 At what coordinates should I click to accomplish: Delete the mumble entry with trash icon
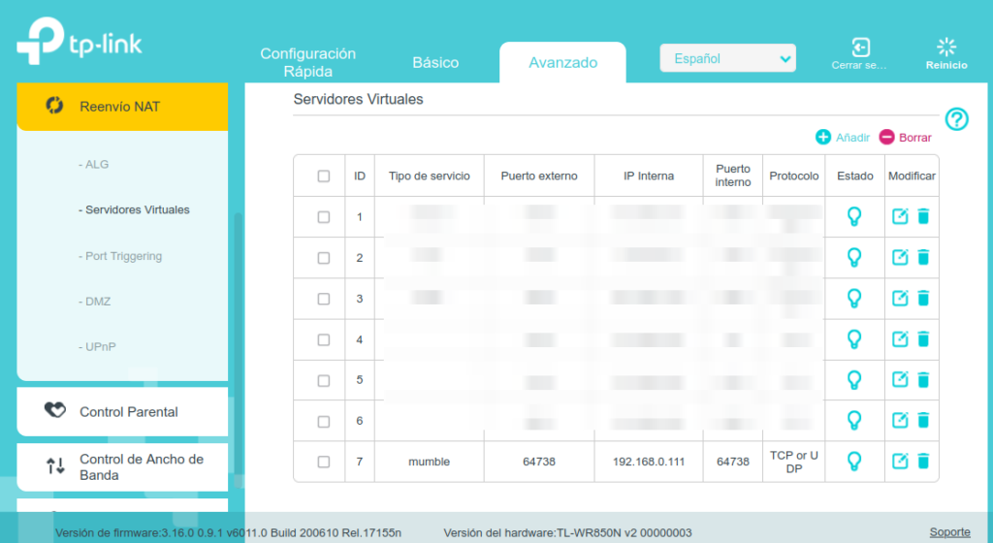pos(923,462)
